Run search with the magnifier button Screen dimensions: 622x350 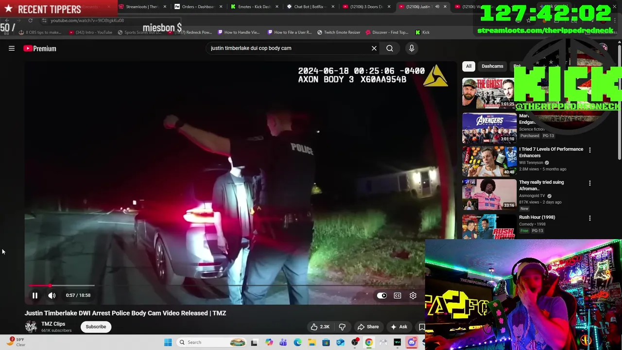(390, 48)
